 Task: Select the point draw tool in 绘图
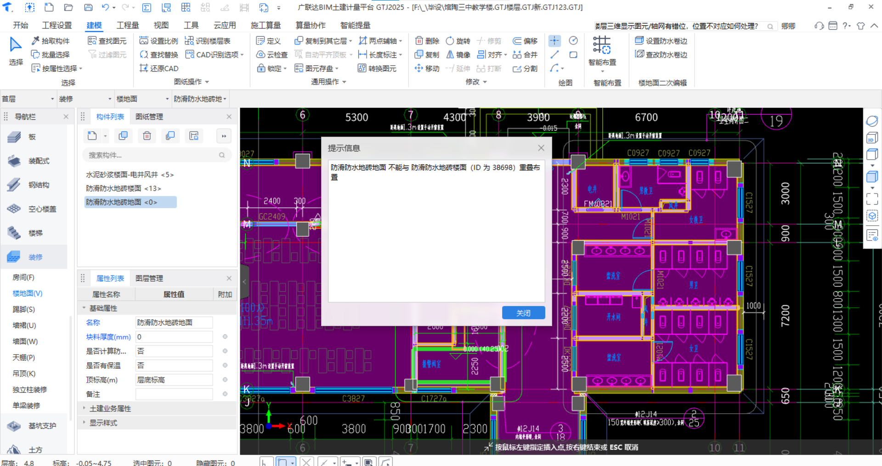(x=554, y=41)
